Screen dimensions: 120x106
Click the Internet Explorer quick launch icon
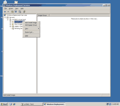(x=14, y=104)
